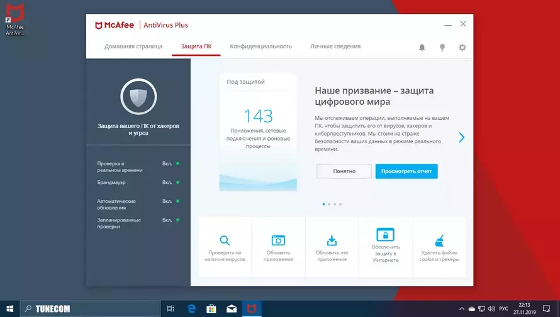Screen dimensions: 560x317
Task: Click the McAfee logo in title bar
Action: pos(115,25)
